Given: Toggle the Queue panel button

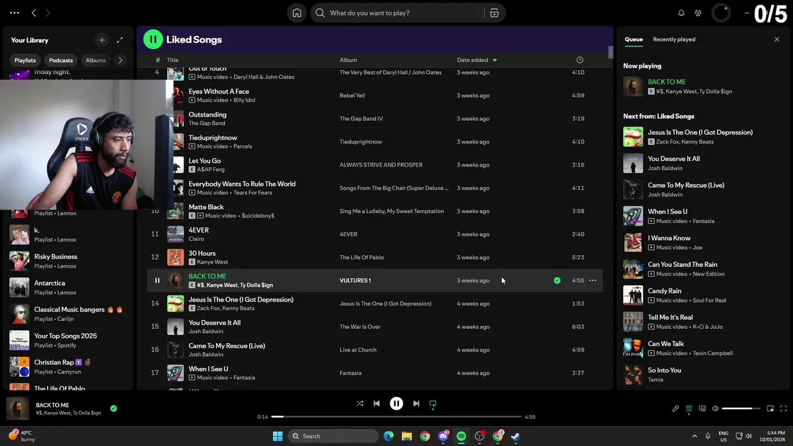Looking at the screenshot, I should [x=689, y=409].
